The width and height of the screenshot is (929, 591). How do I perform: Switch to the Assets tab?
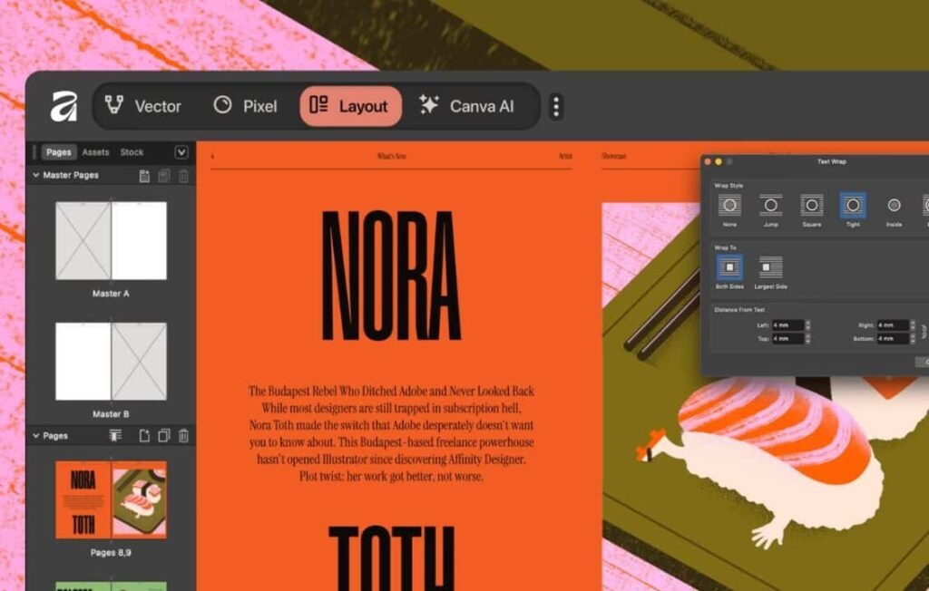(95, 152)
